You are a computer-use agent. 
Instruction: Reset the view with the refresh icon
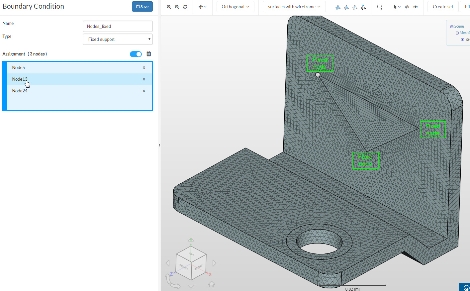(x=185, y=7)
